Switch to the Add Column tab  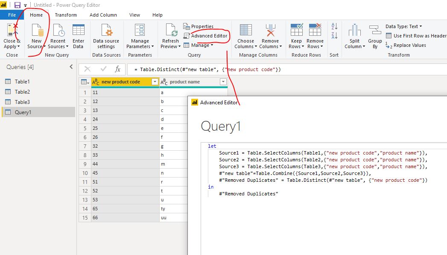[103, 15]
